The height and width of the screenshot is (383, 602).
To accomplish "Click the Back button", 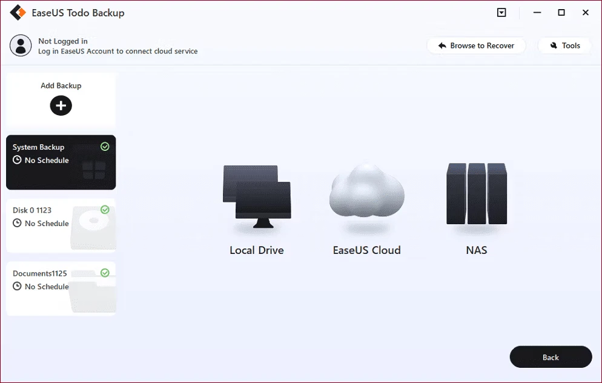I will 551,357.
